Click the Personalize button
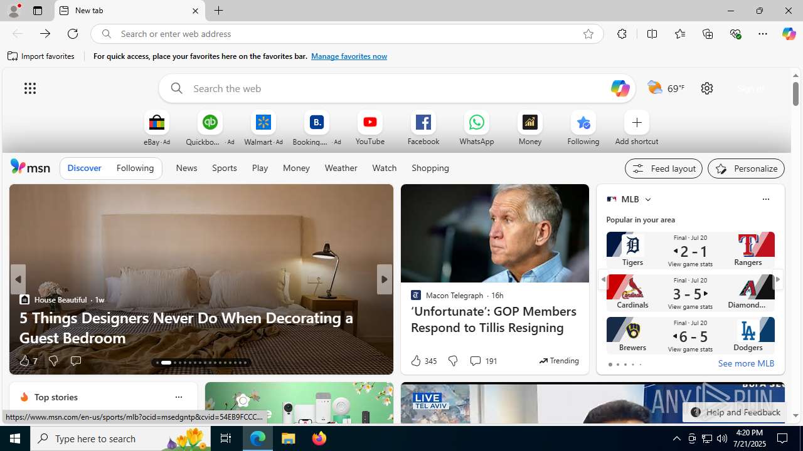 click(x=746, y=168)
